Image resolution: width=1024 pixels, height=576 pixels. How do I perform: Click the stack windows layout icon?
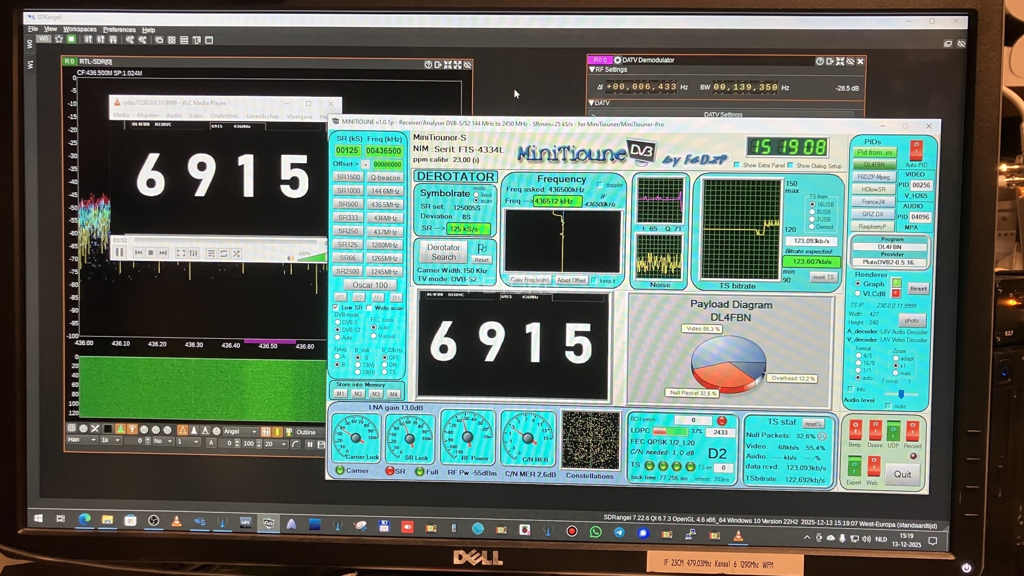tap(184, 40)
